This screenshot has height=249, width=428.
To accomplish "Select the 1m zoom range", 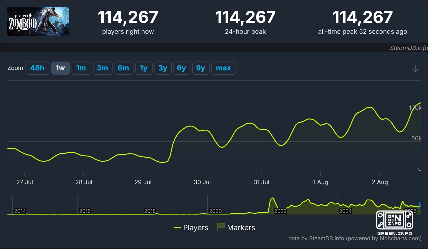I will point(81,68).
